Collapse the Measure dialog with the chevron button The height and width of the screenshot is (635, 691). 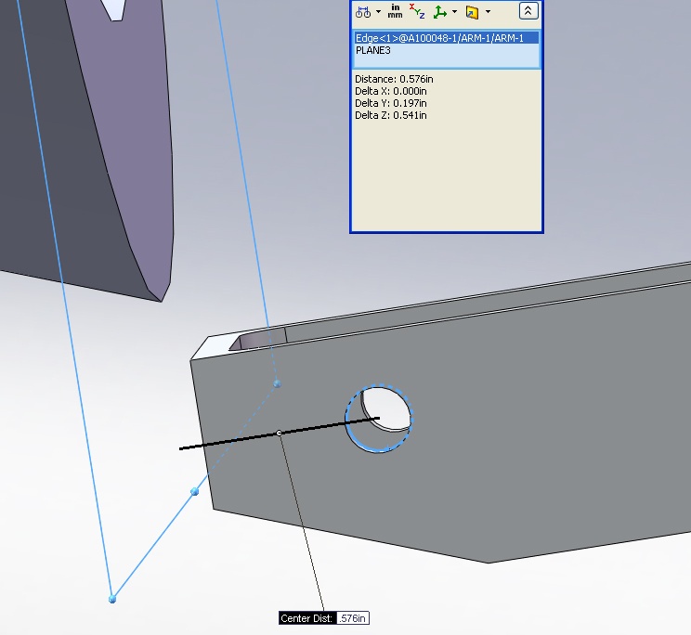528,10
